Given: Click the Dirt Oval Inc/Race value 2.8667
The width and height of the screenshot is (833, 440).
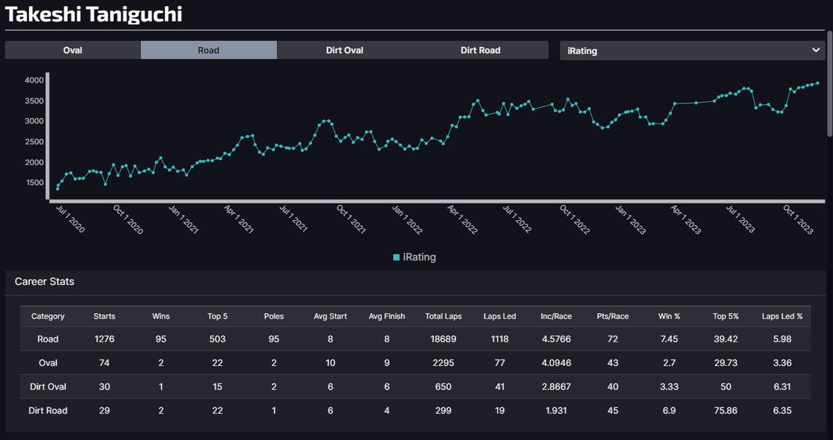Looking at the screenshot, I should [556, 387].
